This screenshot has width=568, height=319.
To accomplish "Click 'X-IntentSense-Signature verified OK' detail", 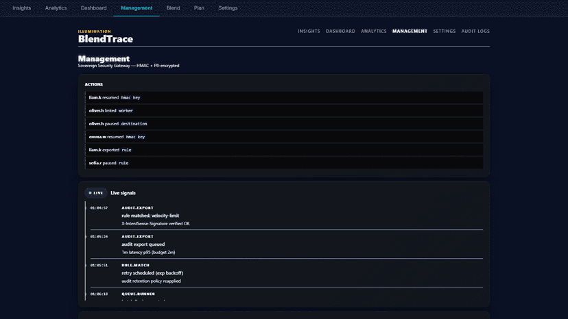I will [156, 224].
